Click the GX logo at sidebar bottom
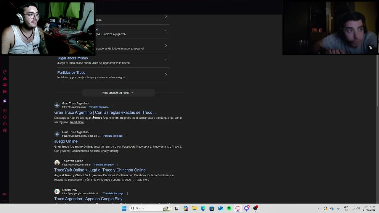Viewport: 379px width, 213px height. click(5, 194)
